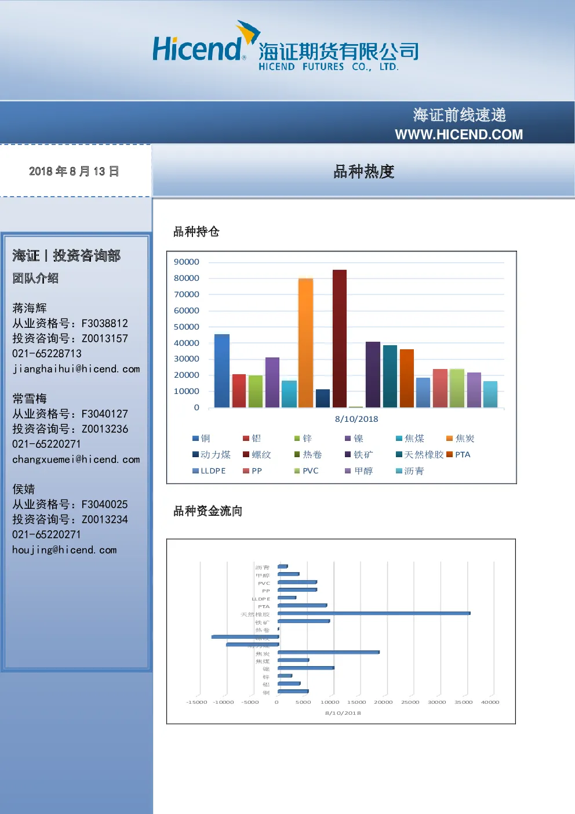Click the 品种资金流向 section heading
Screen dimensions: 575x814
tap(208, 511)
